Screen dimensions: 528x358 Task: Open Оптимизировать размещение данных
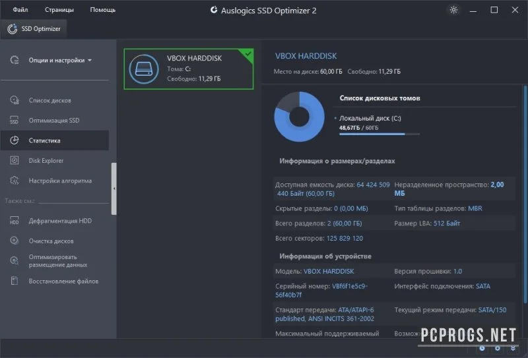pos(58,261)
